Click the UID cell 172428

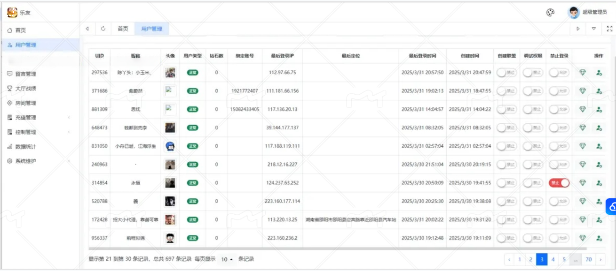click(99, 219)
